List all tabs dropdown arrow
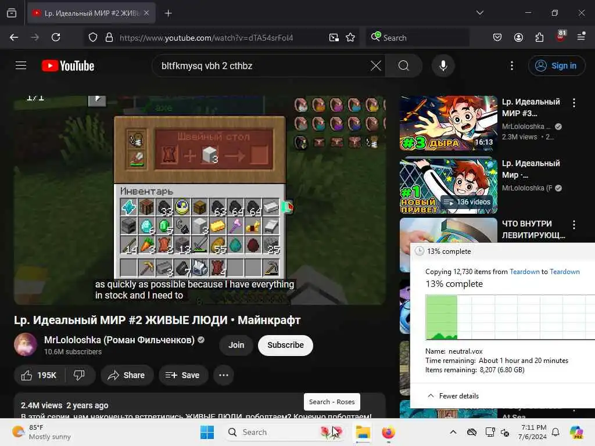 479,13
